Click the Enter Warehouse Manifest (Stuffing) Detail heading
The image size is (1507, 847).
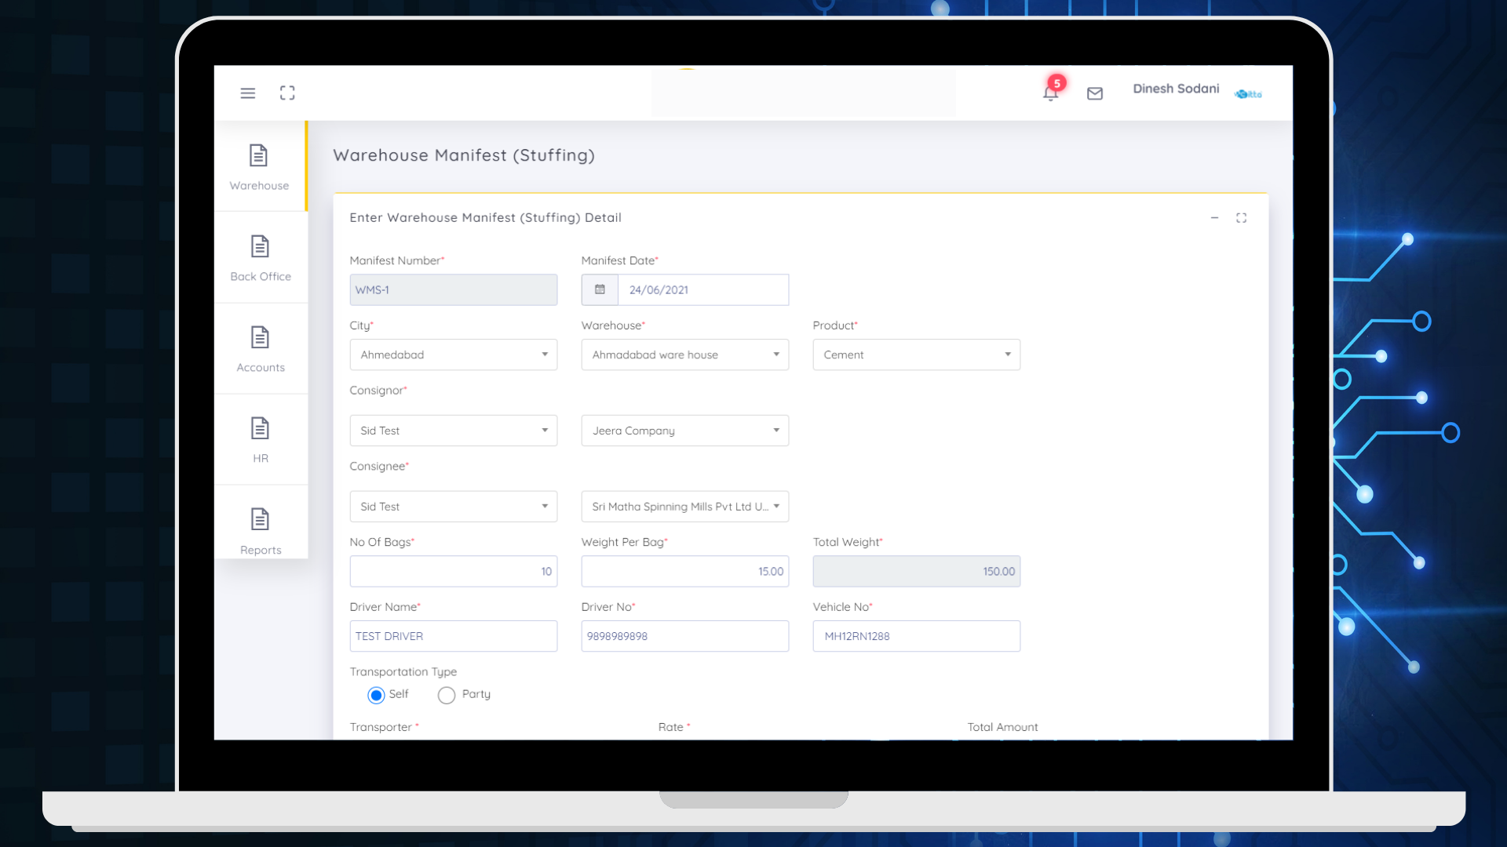[485, 217]
